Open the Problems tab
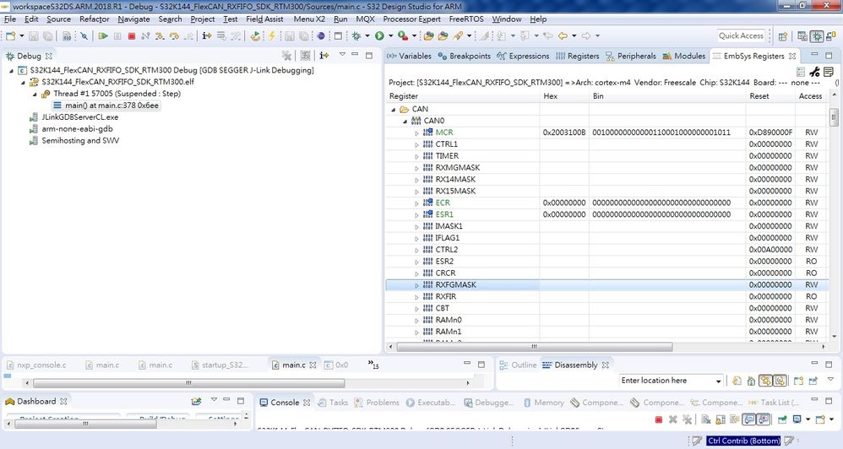 click(377, 403)
